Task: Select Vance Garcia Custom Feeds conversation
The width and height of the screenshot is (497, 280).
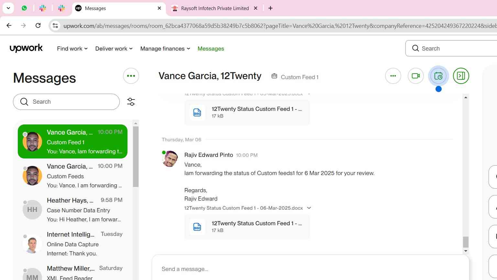Action: 72,176
